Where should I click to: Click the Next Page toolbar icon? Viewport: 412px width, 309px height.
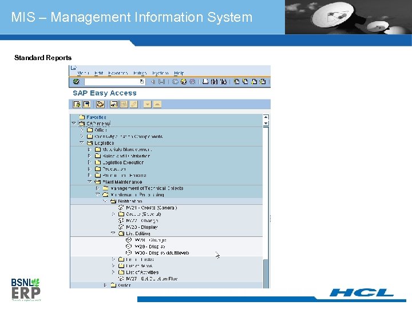254,82
